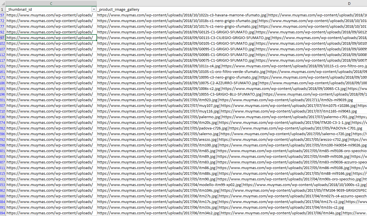Select the row 298 header
The width and height of the screenshot is (367, 216).
(3, 145)
